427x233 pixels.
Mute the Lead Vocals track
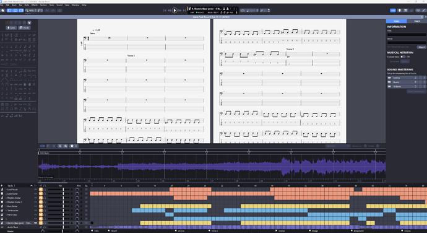[41, 190]
